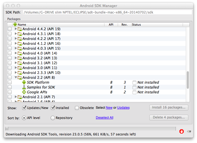Click the Samples for SDK status box icon
Screen dimensions: 197x143
[x=134, y=87]
